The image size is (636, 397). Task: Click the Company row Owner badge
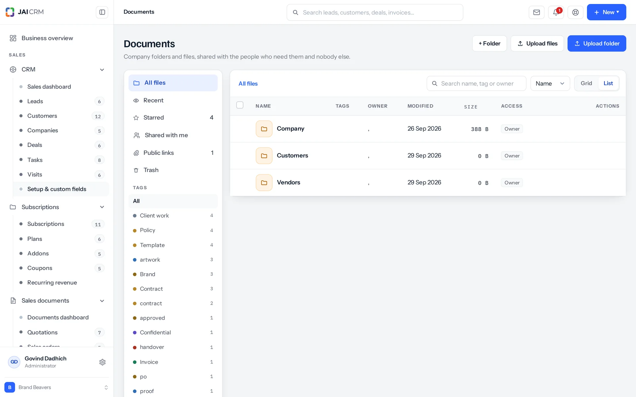click(512, 129)
